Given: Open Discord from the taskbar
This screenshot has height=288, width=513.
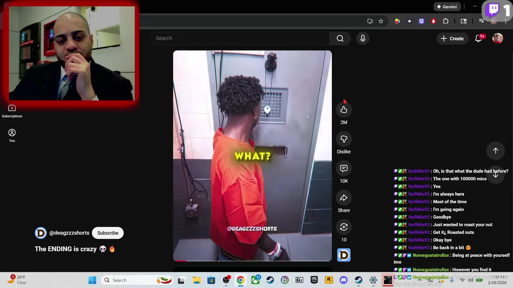Looking at the screenshot, I should (343, 280).
